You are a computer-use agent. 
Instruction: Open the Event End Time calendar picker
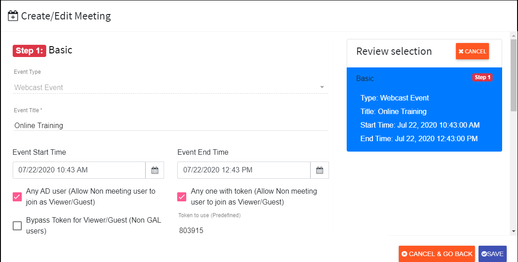(x=320, y=170)
